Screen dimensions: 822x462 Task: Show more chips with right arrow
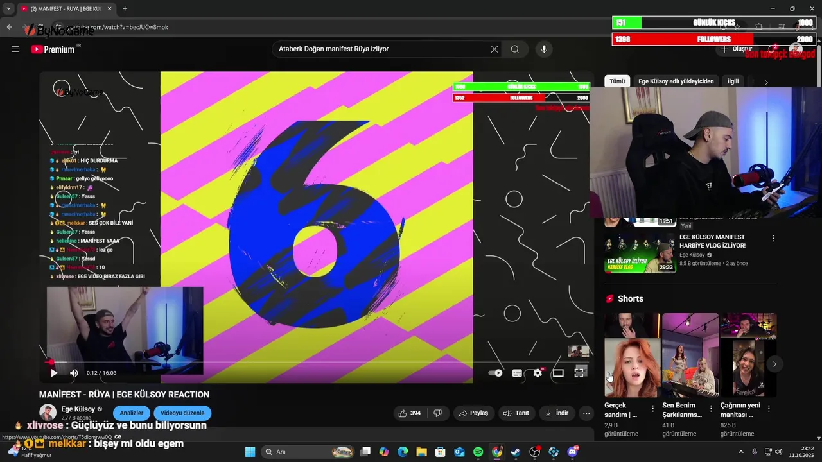tap(765, 82)
